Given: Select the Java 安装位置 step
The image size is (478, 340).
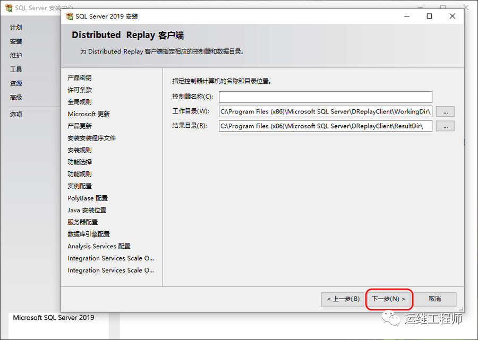Looking at the screenshot, I should click(x=87, y=210).
